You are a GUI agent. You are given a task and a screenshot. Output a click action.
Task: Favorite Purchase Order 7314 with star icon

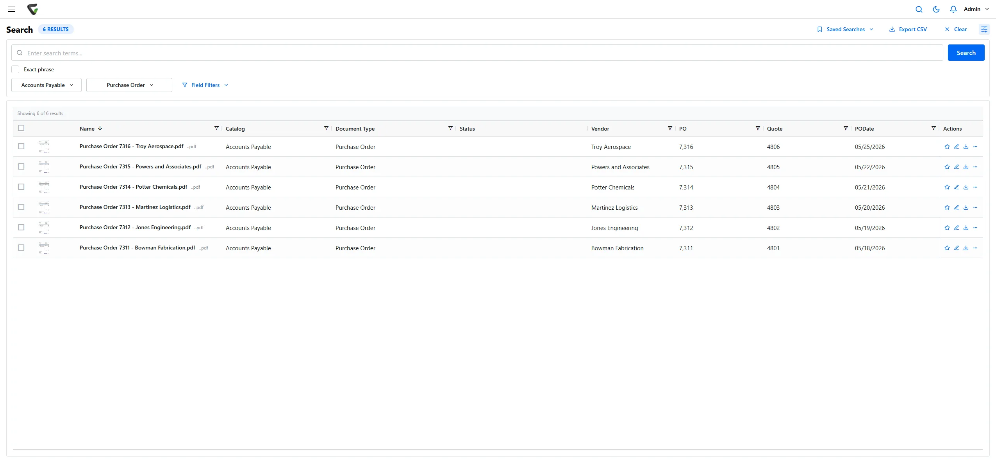(947, 187)
